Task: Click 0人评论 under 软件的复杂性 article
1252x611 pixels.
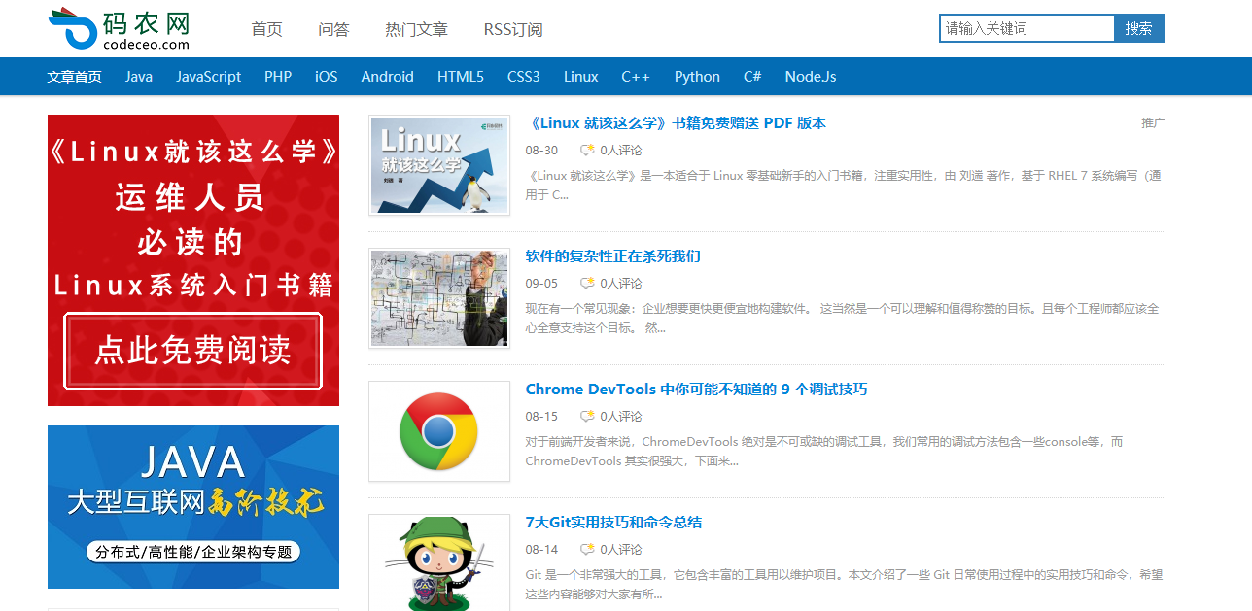Action: (x=621, y=284)
